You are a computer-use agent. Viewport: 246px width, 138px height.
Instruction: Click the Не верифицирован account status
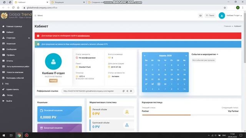point(87,58)
